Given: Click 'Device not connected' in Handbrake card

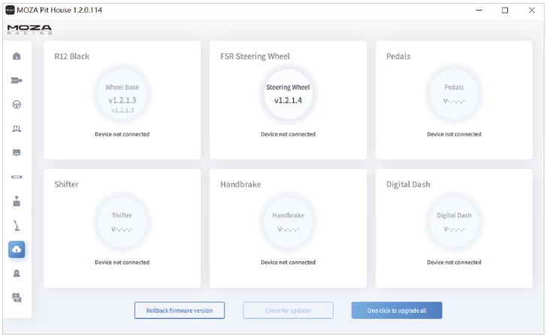Looking at the screenshot, I should pos(289,262).
